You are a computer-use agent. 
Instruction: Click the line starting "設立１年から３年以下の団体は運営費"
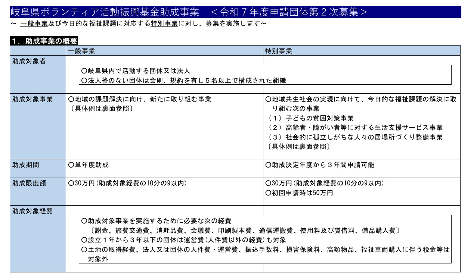[184, 240]
